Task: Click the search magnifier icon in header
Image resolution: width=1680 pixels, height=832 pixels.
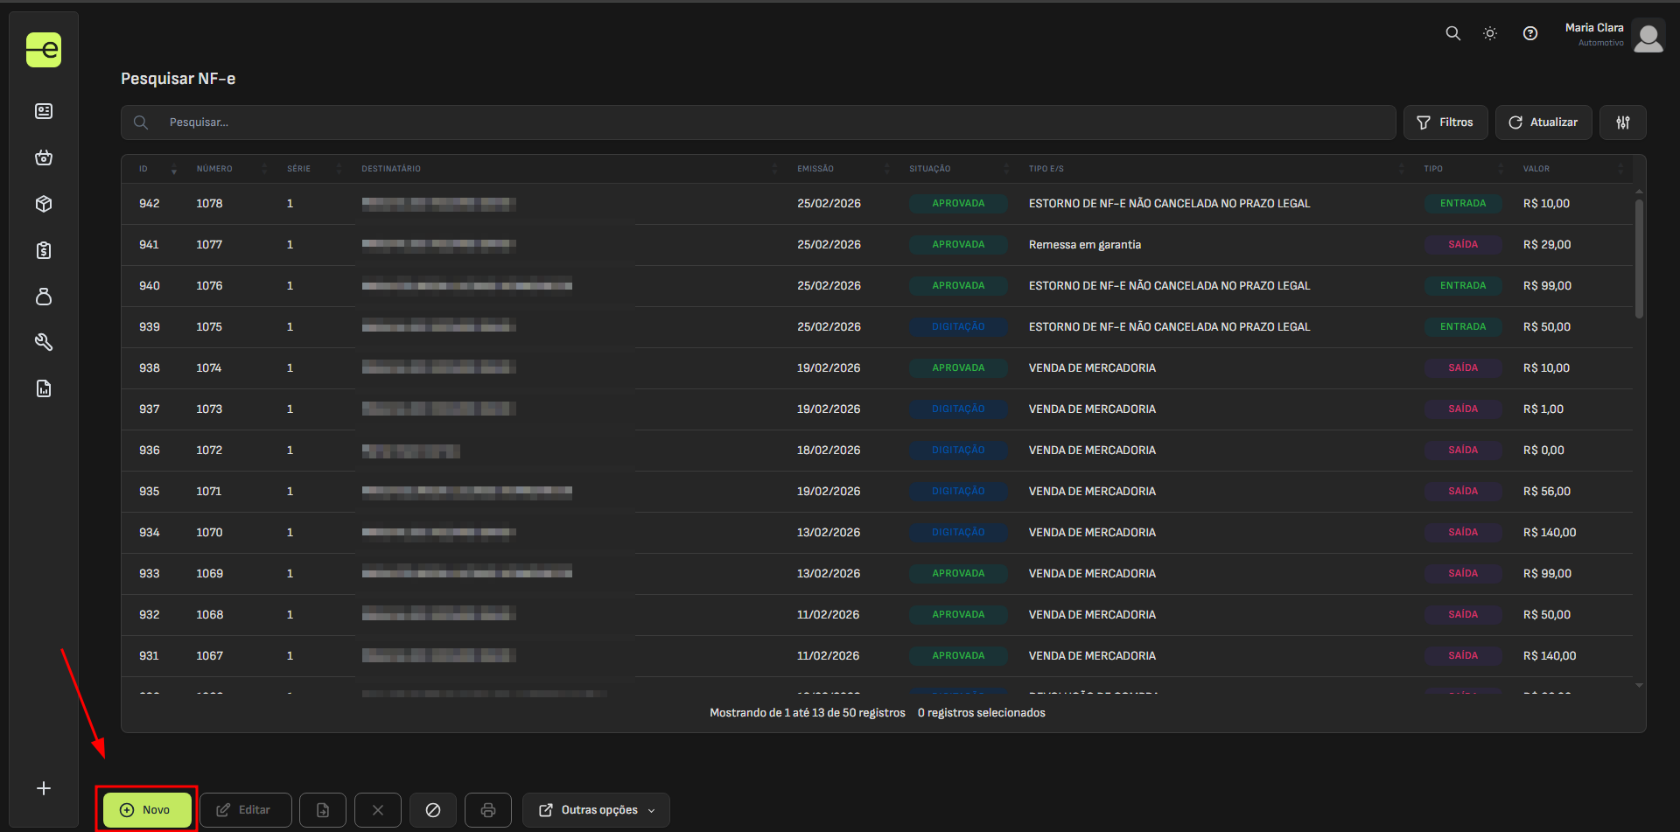Action: [1452, 33]
